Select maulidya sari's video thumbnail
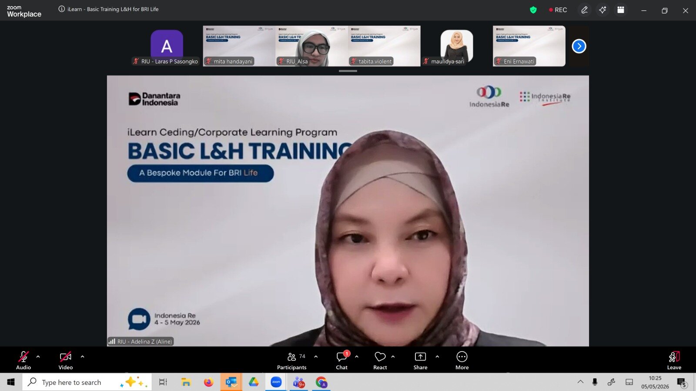 pos(457,46)
